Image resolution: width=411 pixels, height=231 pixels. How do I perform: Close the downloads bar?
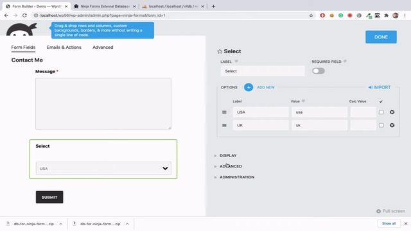point(406,224)
